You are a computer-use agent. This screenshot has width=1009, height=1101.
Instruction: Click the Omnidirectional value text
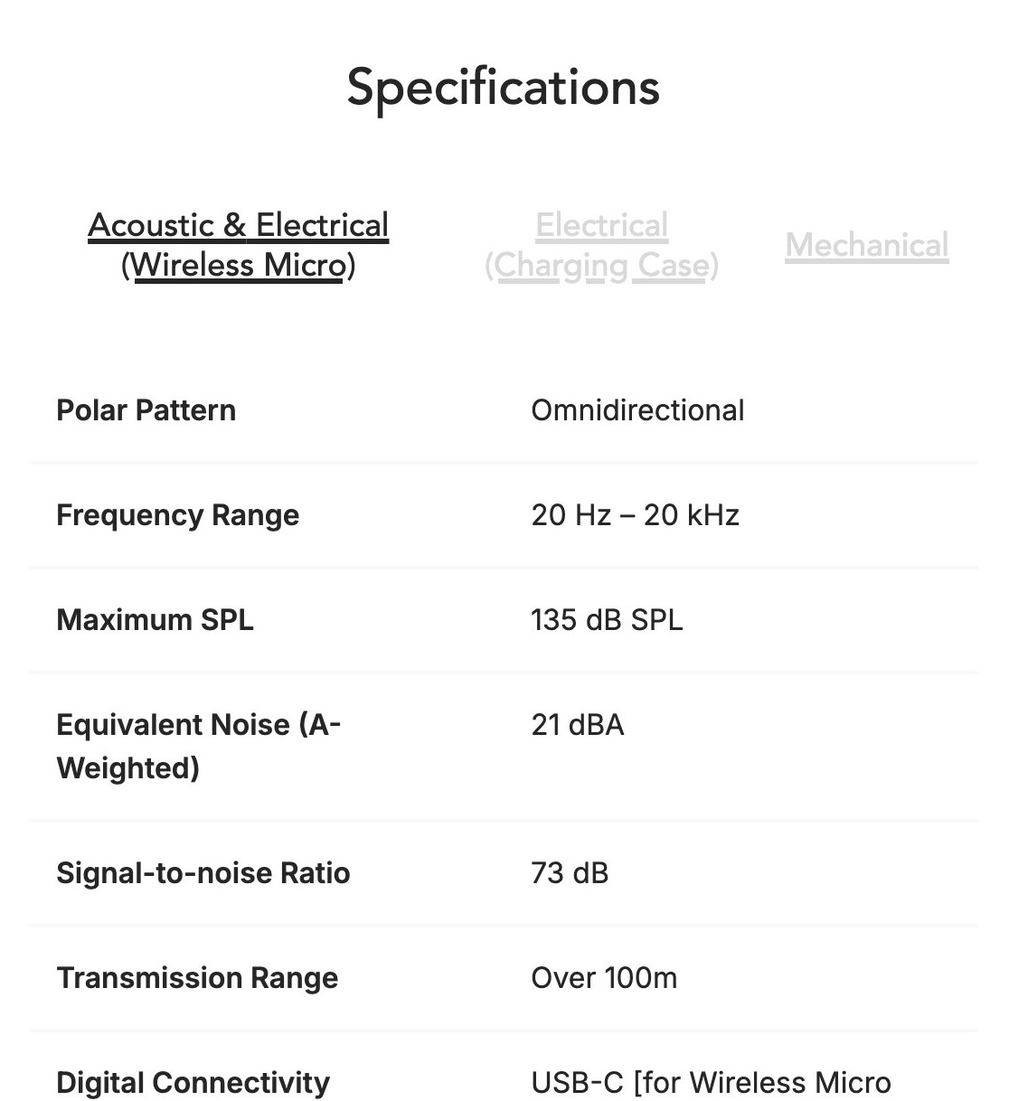pos(637,410)
